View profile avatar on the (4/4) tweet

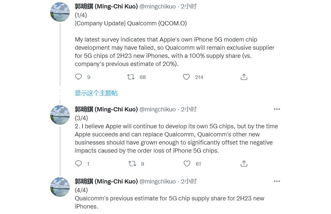pyautogui.click(x=60, y=187)
